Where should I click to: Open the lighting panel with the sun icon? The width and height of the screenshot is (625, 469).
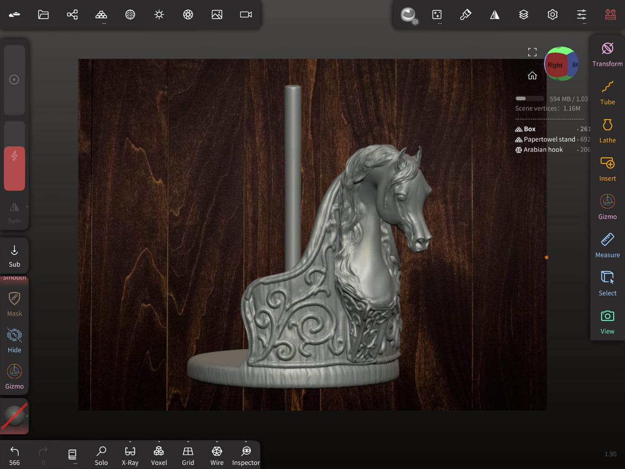click(159, 14)
